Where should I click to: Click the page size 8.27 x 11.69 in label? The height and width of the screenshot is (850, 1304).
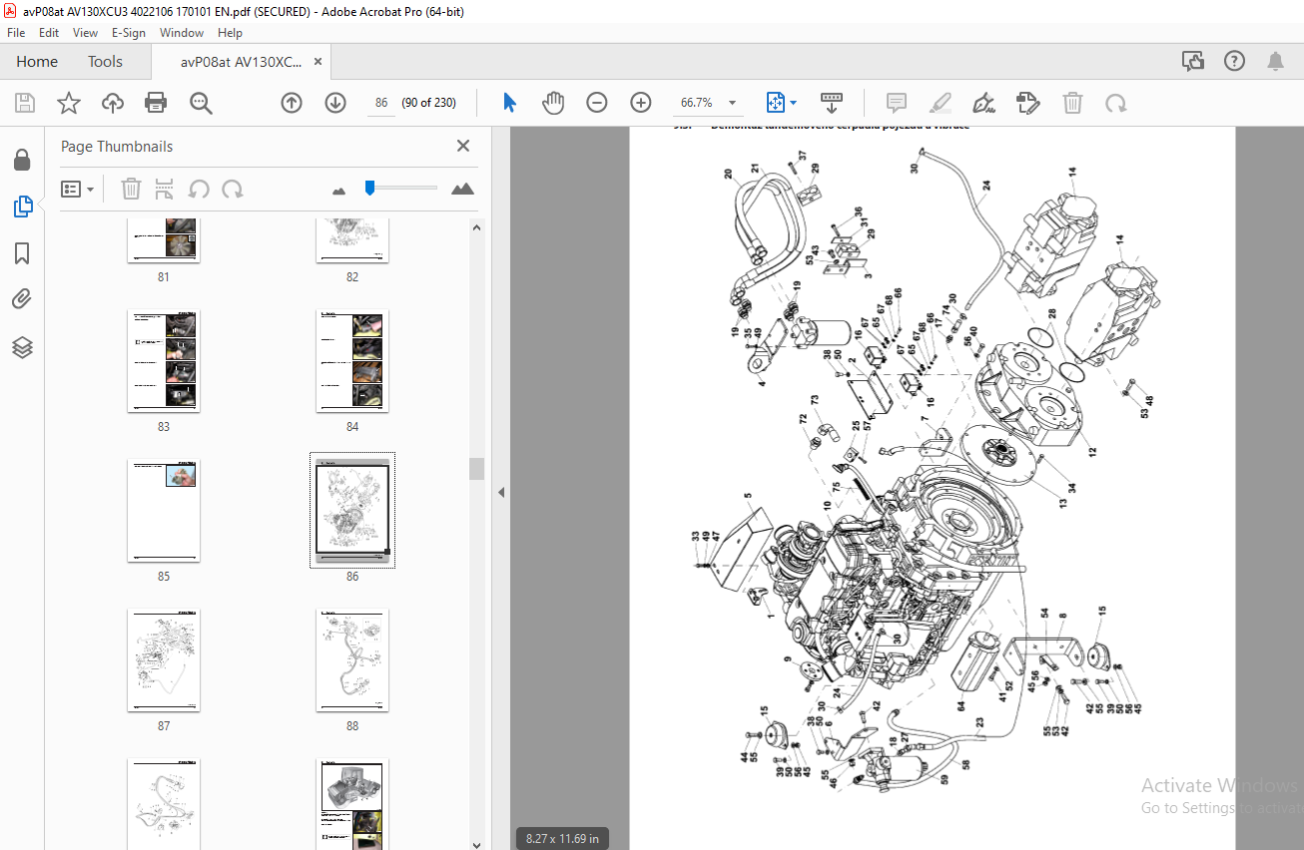point(562,839)
